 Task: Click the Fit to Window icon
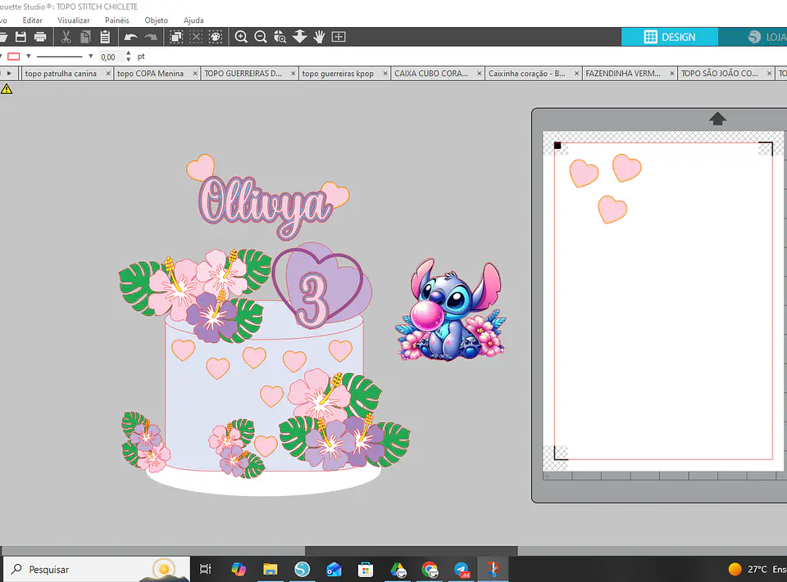[x=339, y=37]
